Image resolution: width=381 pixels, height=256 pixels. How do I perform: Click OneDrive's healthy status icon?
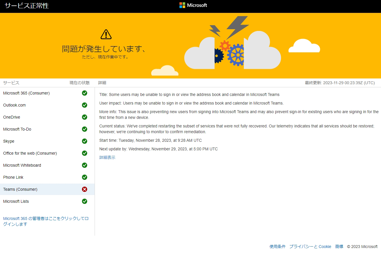pyautogui.click(x=84, y=117)
